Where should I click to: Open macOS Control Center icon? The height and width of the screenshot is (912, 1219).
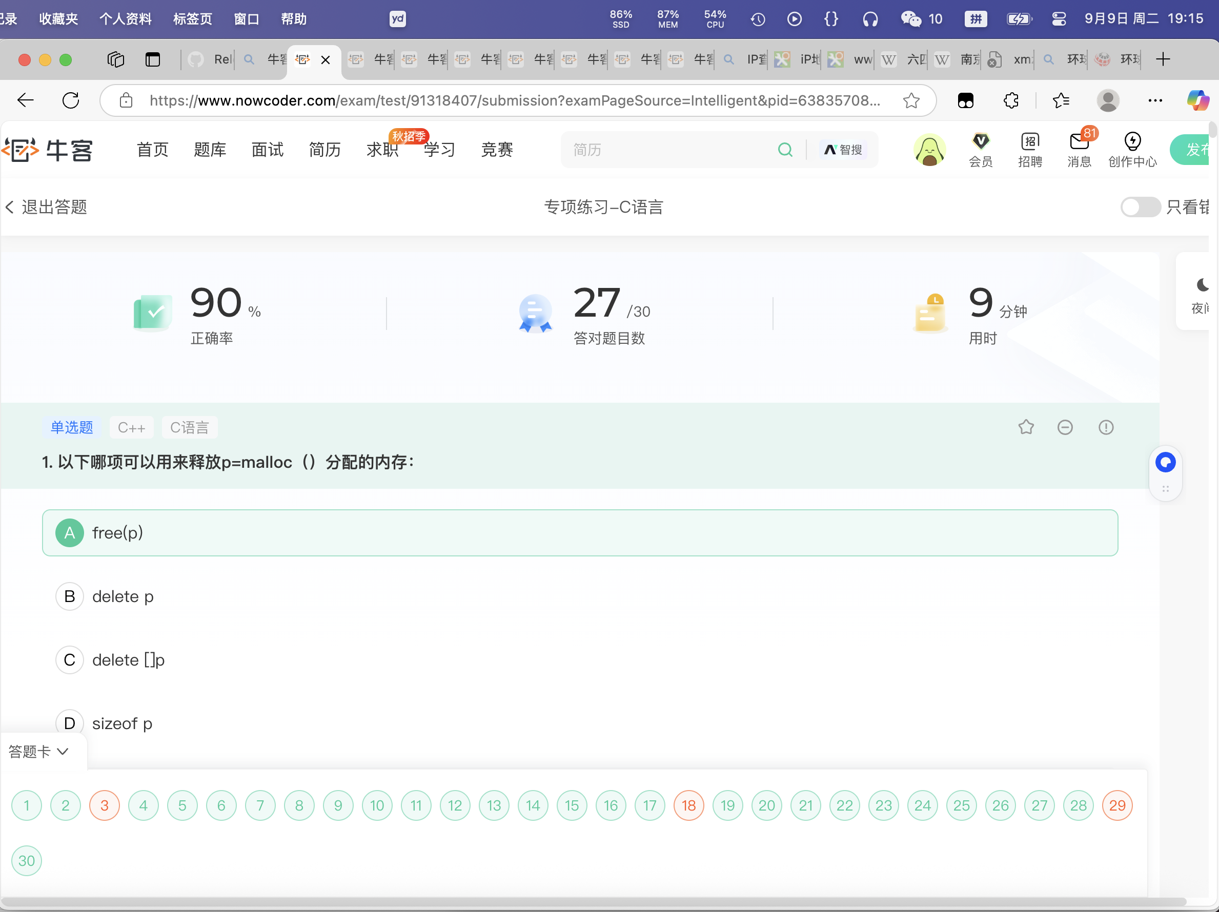pos(1059,19)
